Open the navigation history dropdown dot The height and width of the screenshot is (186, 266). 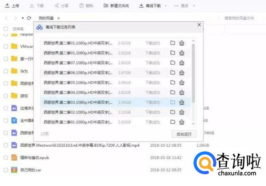coord(23,18)
